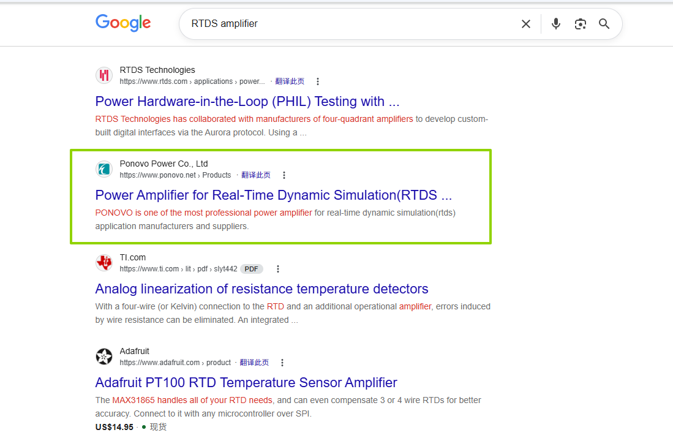Click the Adafruit favicon
673x438 pixels.
click(104, 357)
